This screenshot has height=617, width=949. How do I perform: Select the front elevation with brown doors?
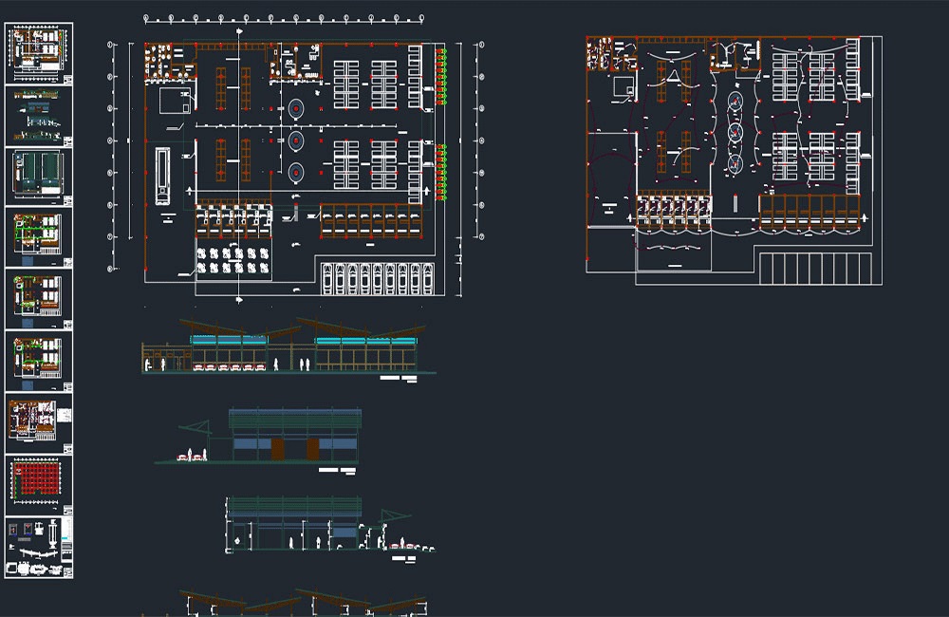pyautogui.click(x=260, y=439)
